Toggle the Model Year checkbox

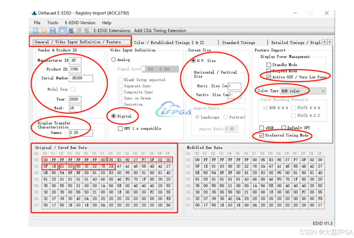[x=73, y=89]
